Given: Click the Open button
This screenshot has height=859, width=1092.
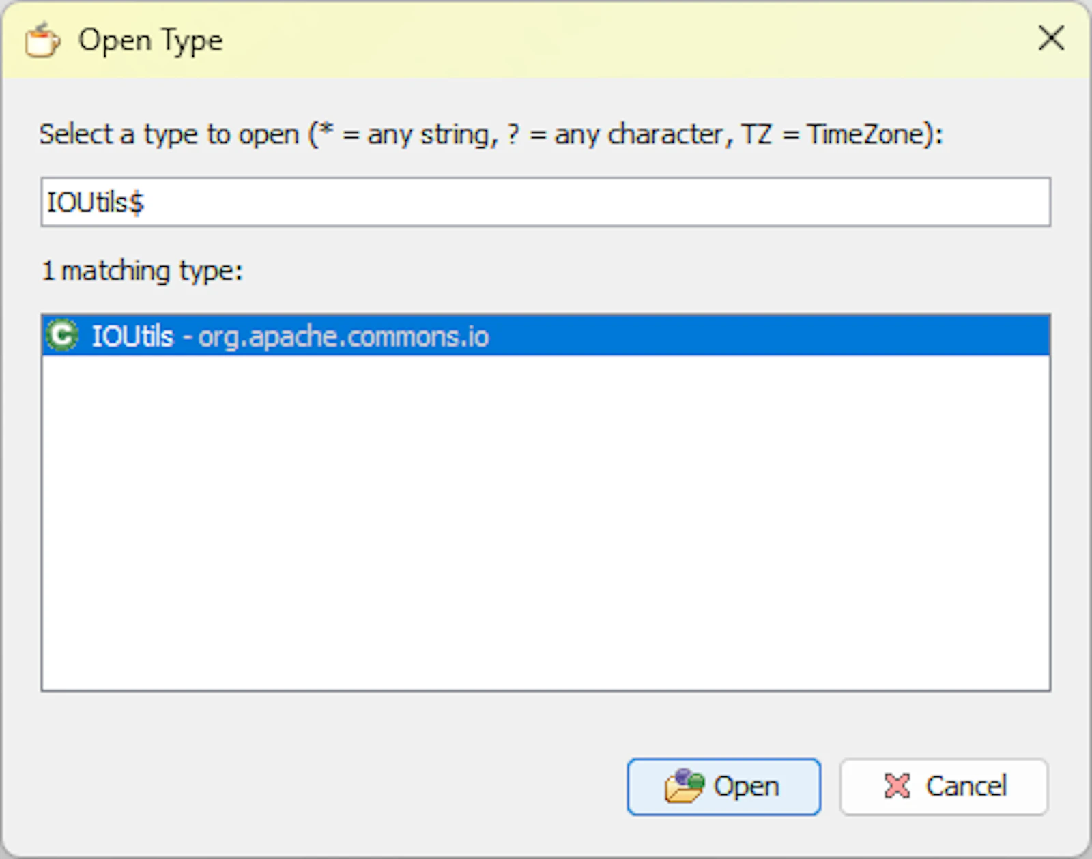Looking at the screenshot, I should tap(723, 787).
